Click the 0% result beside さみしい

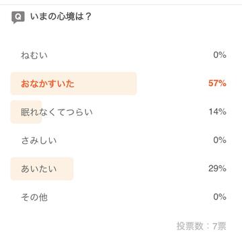[220, 140]
